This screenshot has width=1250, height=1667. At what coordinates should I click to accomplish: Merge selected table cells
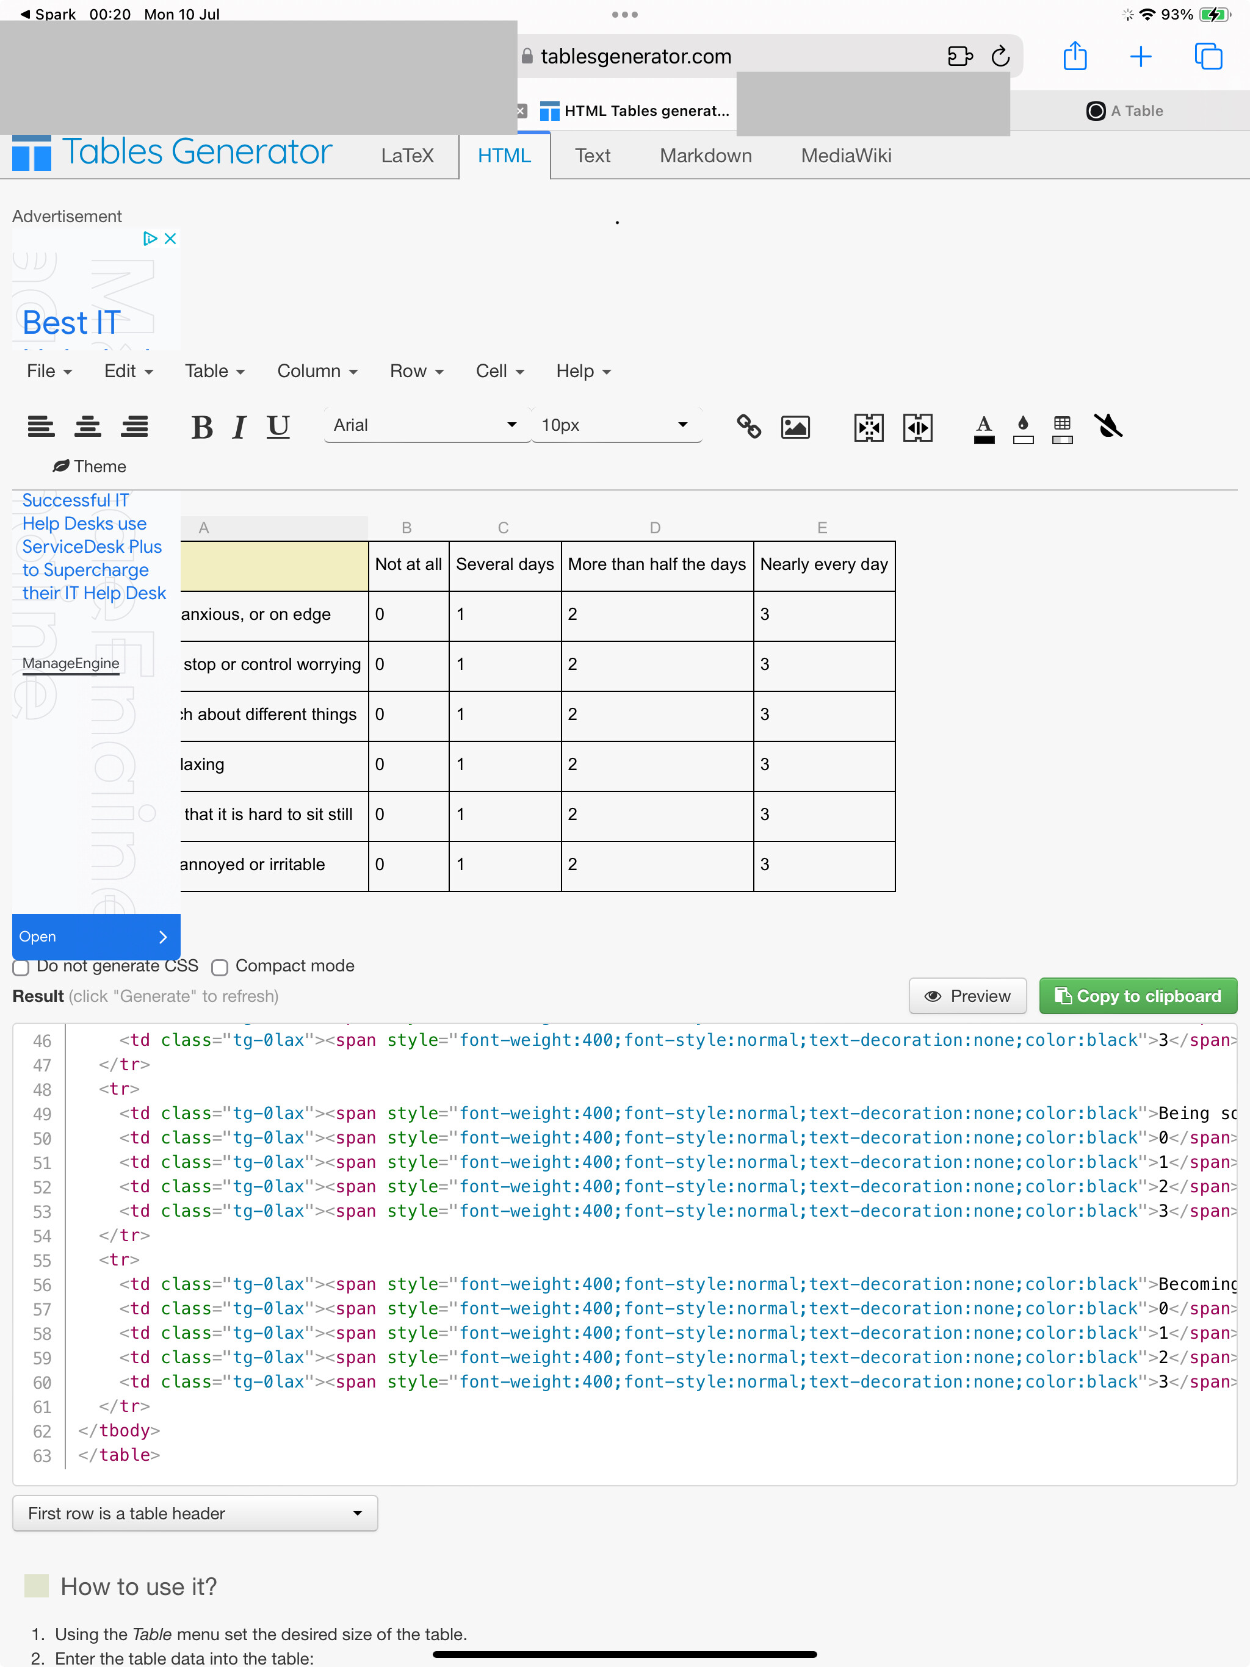pyautogui.click(x=869, y=427)
